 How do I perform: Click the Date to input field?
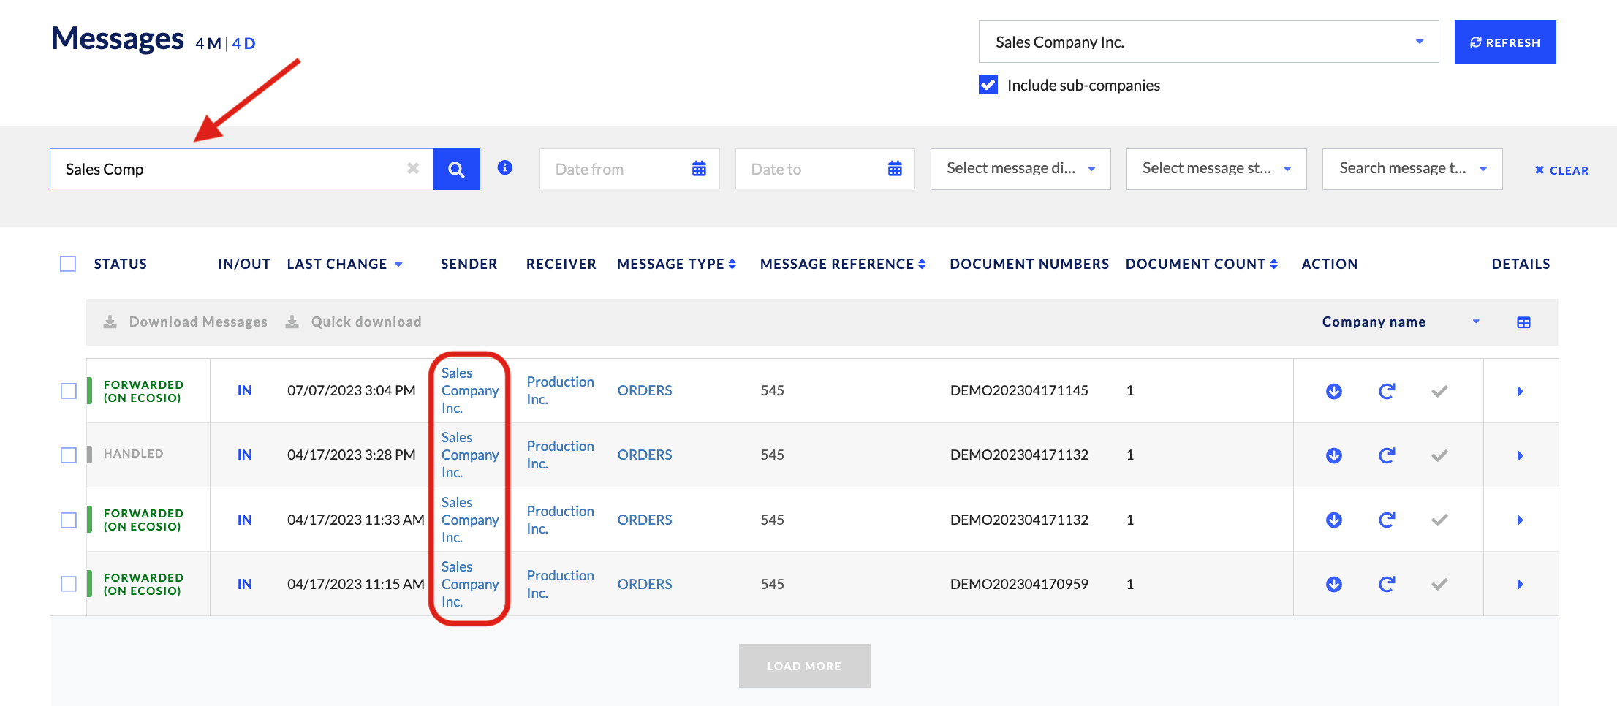pyautogui.click(x=825, y=169)
